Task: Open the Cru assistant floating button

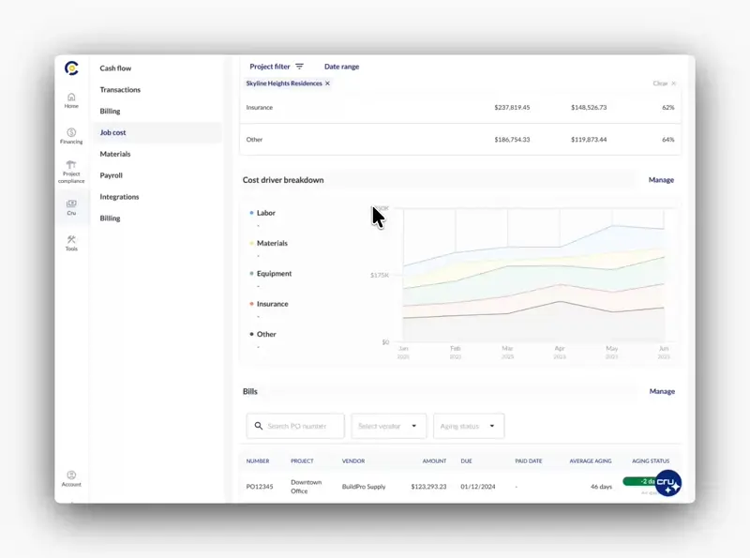Action: (668, 483)
